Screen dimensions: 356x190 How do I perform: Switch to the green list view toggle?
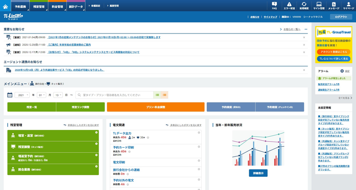click(157, 95)
